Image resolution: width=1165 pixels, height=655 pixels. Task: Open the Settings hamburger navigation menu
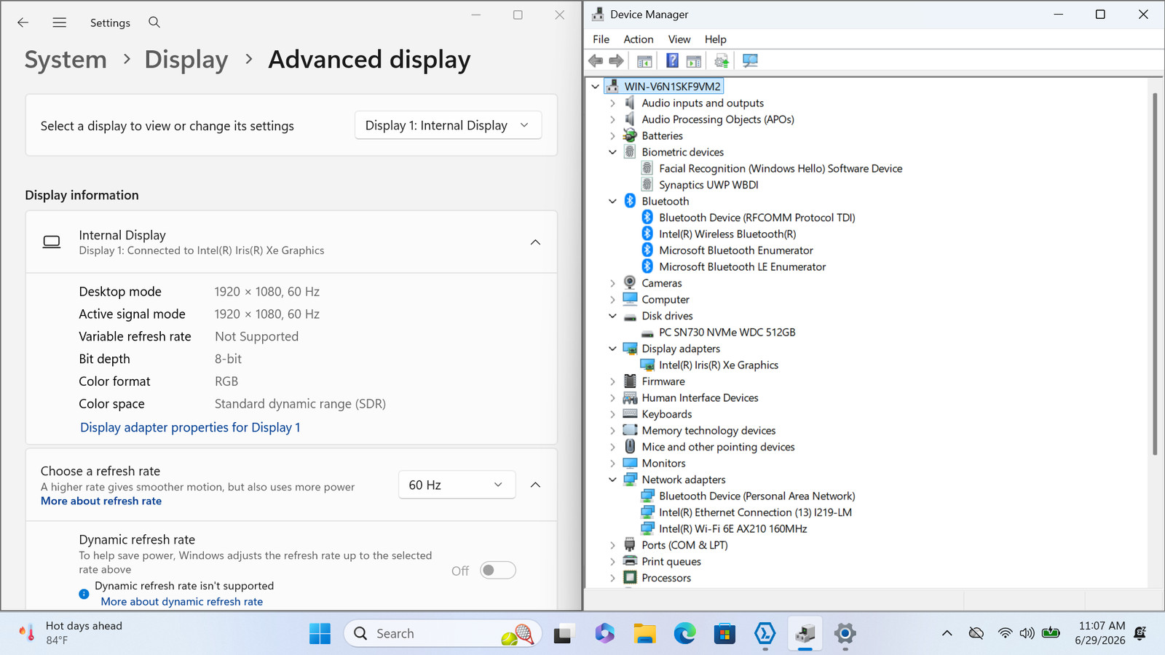(60, 23)
